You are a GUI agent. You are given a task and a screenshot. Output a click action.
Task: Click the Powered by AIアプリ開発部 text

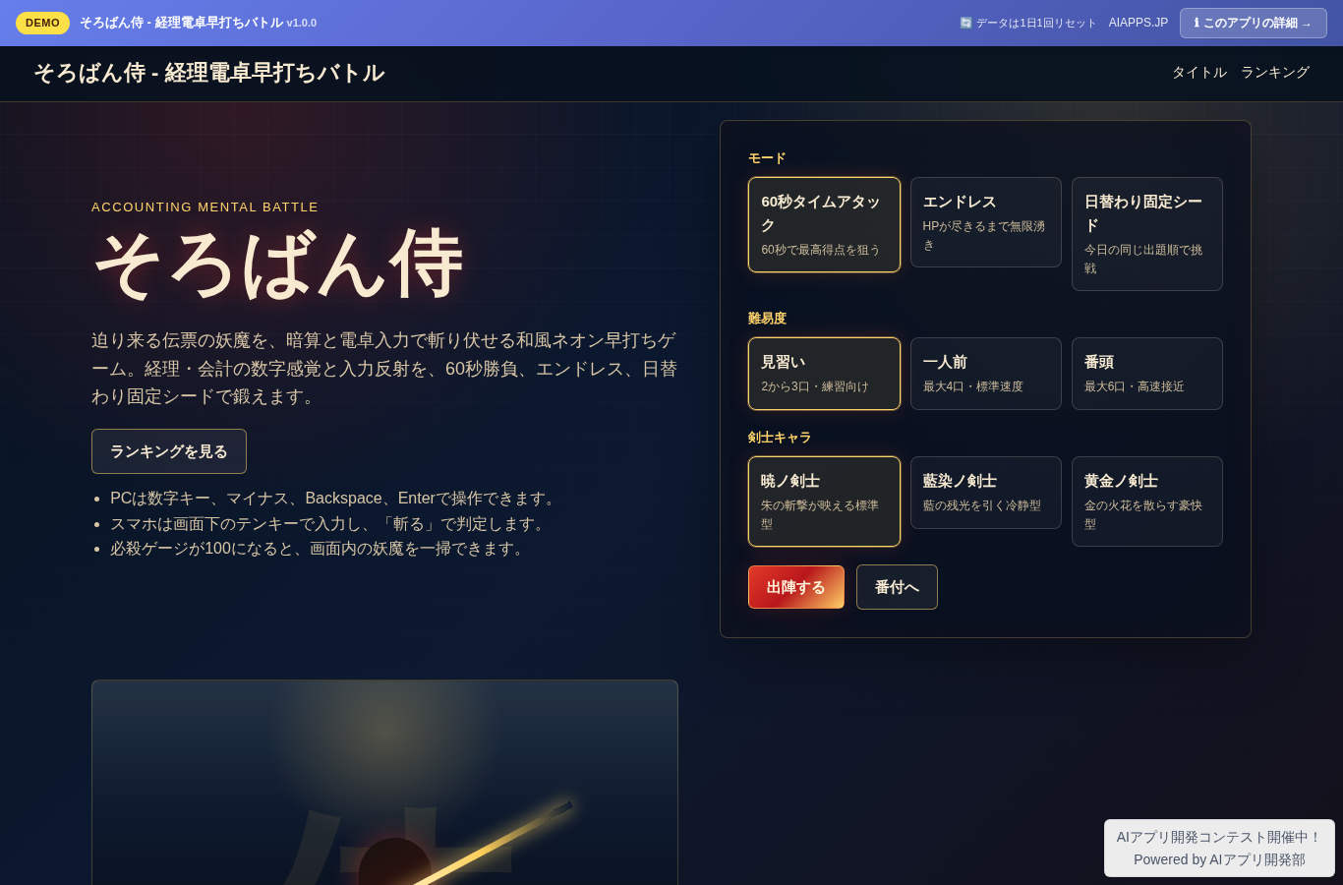1219,859
